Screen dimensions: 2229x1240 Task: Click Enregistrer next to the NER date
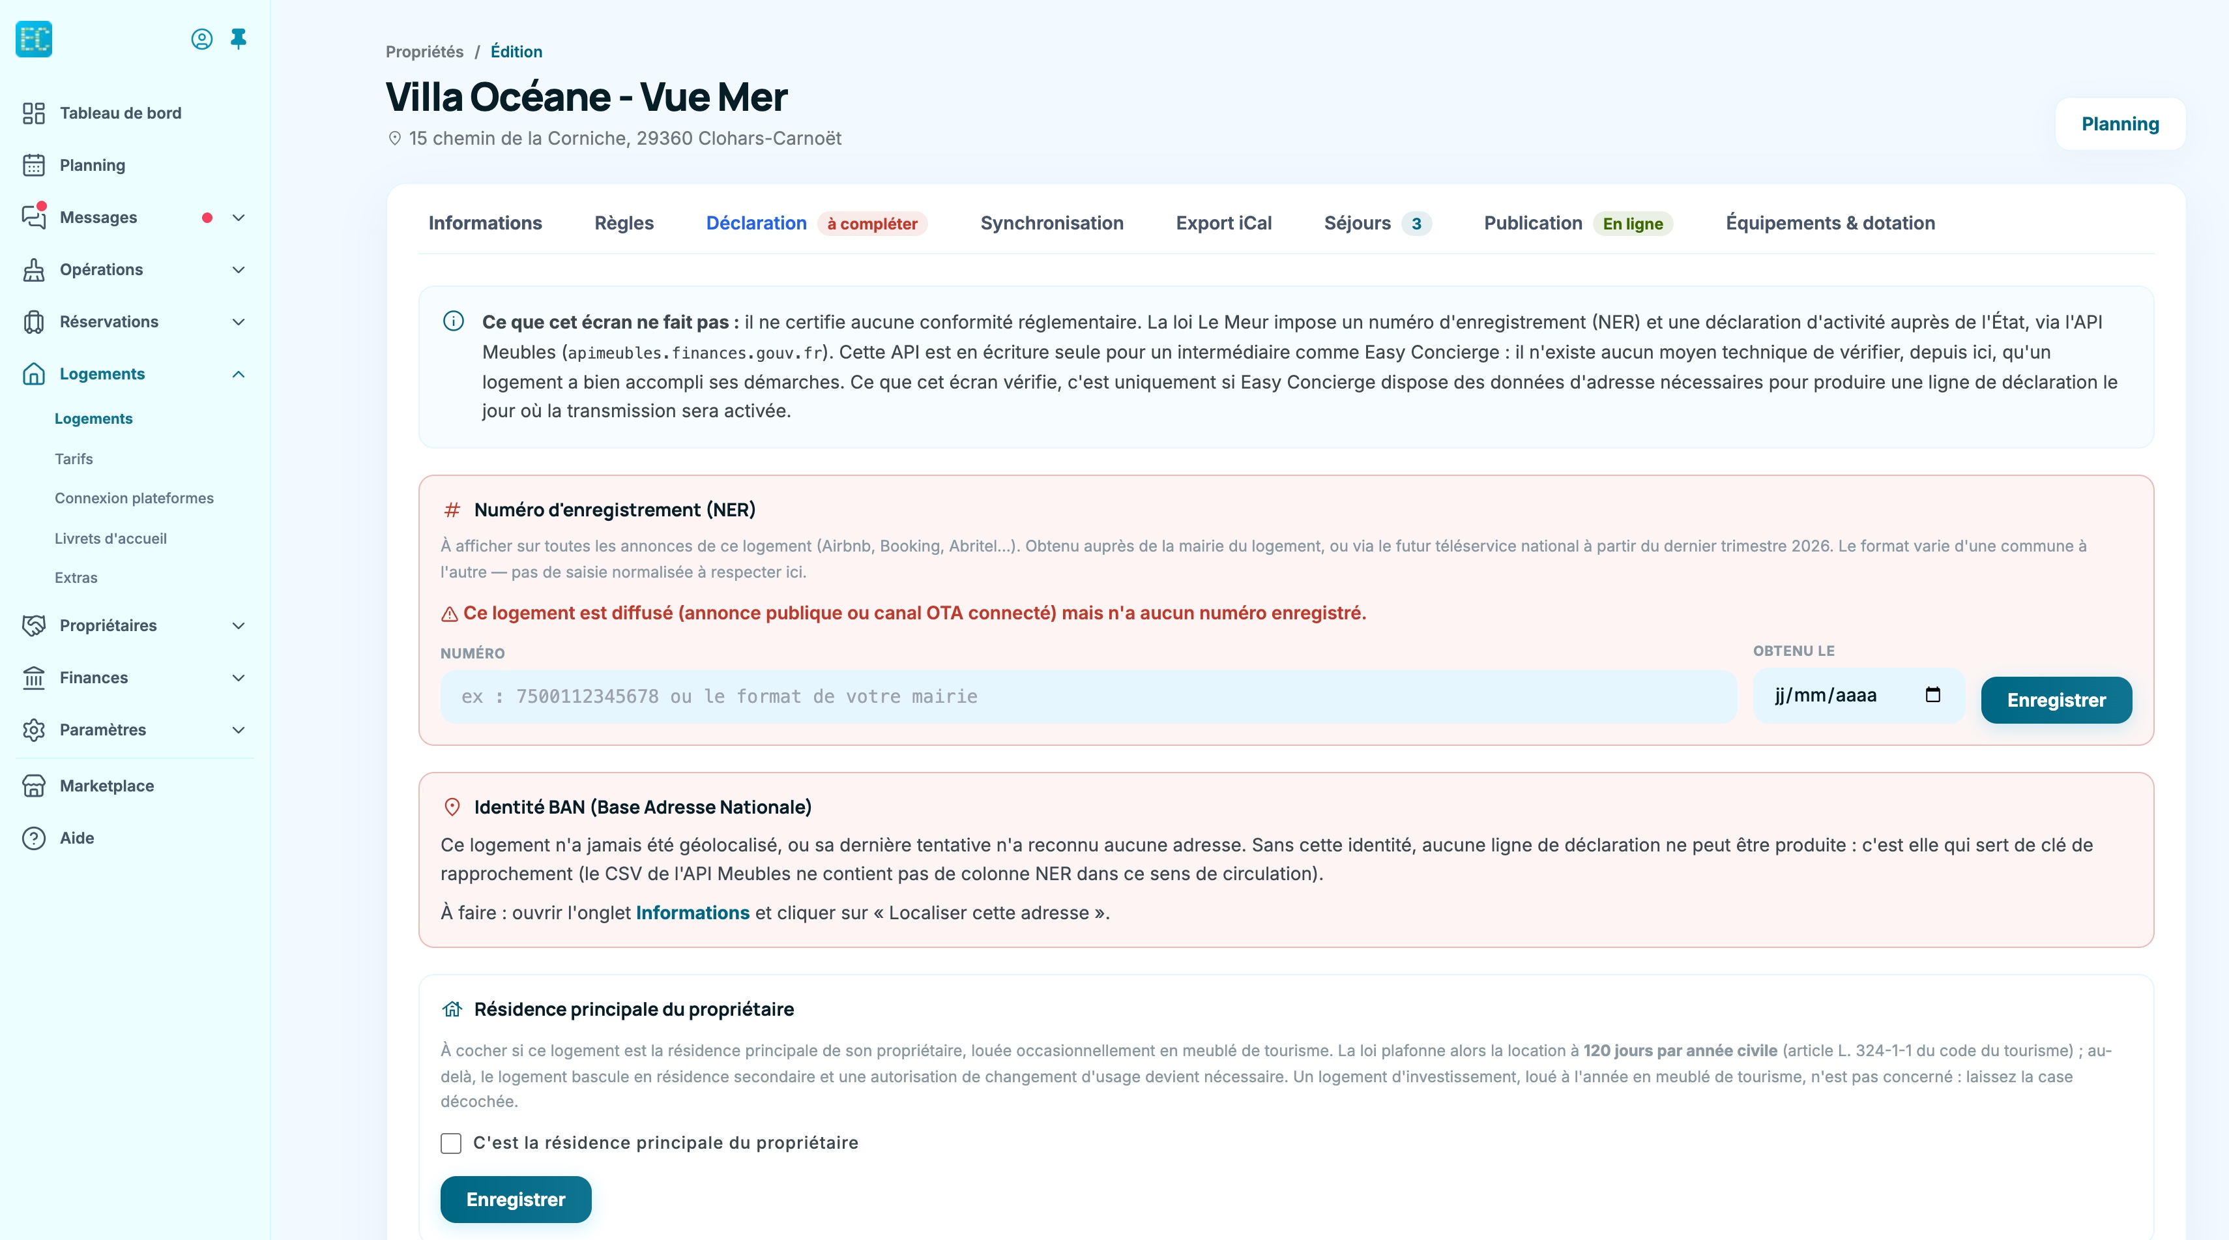(2056, 700)
